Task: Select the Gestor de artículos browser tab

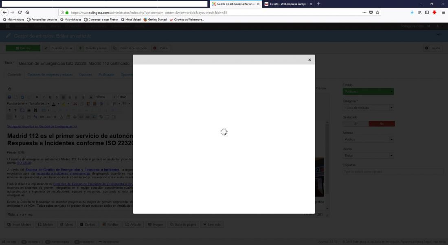Action: point(236,4)
